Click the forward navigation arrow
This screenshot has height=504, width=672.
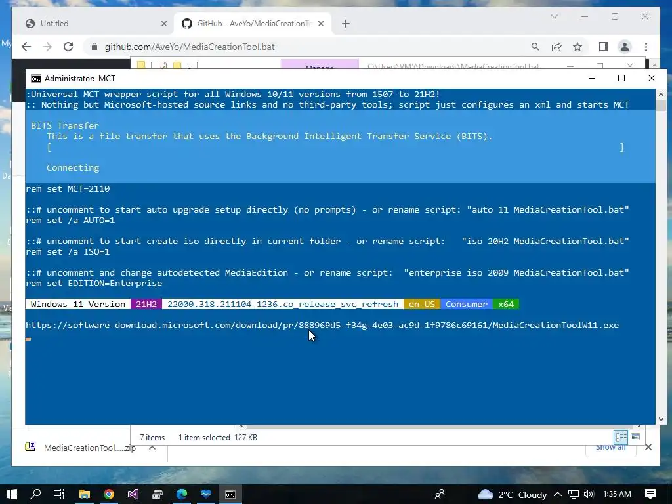pyautogui.click(x=47, y=47)
